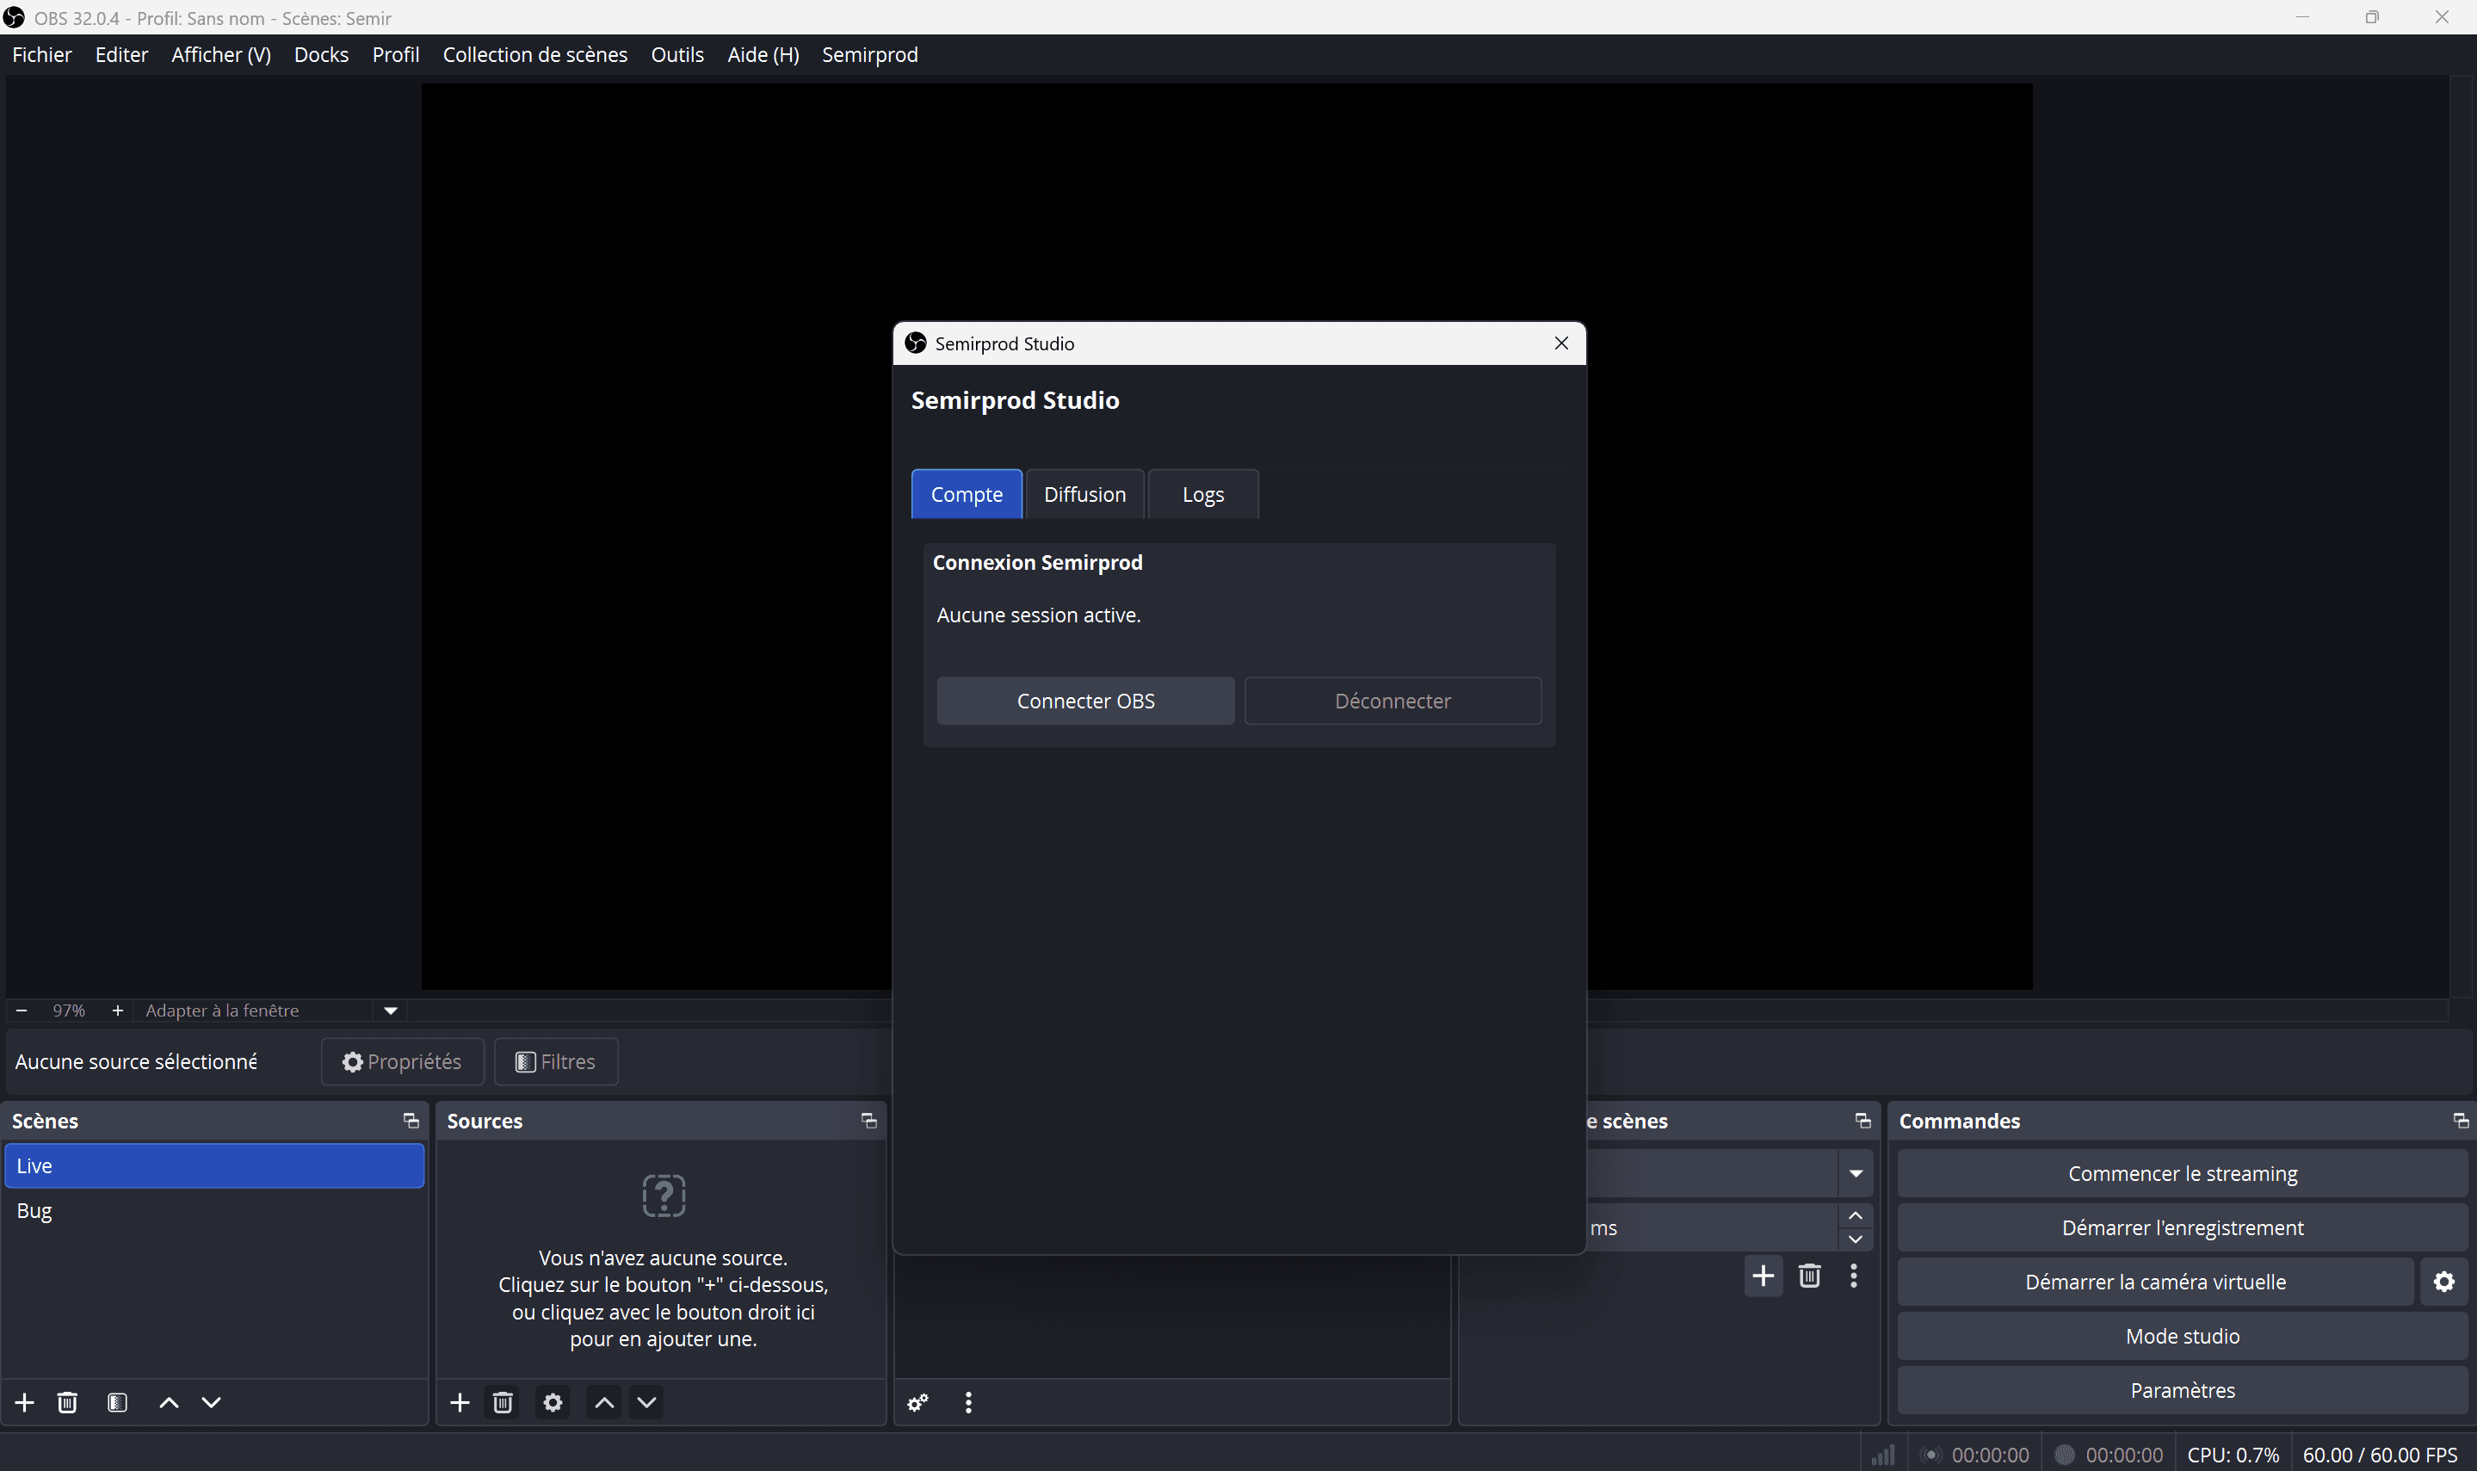2477x1471 pixels.
Task: Open the Semirprod menu
Action: click(x=869, y=54)
